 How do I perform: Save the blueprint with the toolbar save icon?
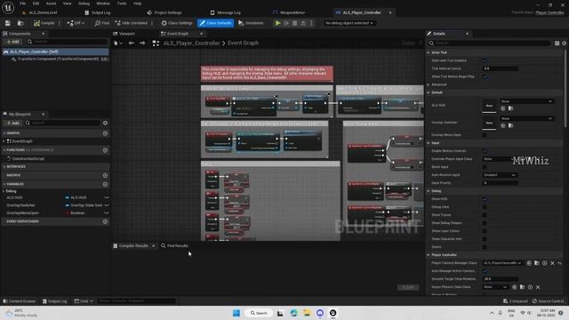click(8, 23)
